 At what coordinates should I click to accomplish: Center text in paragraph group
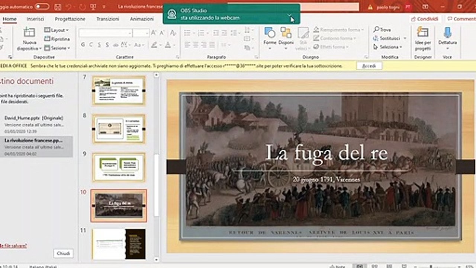pyautogui.click(x=196, y=45)
